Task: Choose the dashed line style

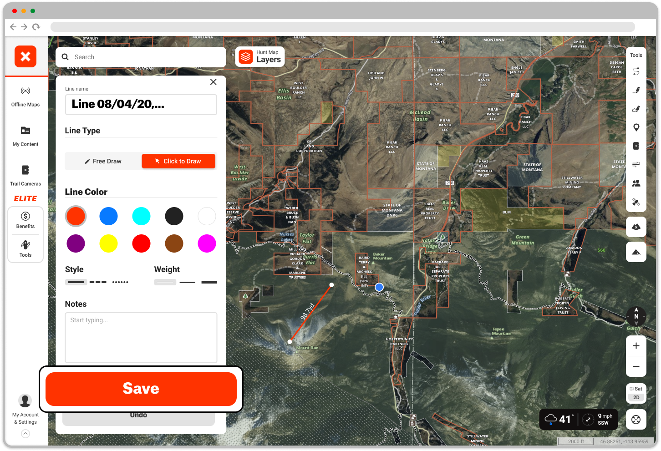Action: pyautogui.click(x=98, y=282)
